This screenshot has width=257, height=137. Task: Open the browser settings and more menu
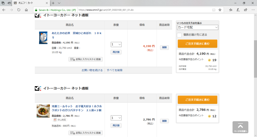(x=253, y=10)
